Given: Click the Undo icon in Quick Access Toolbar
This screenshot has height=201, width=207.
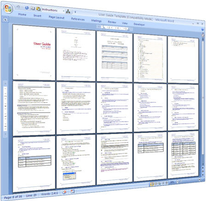Looking at the screenshot, I should coord(18,7).
